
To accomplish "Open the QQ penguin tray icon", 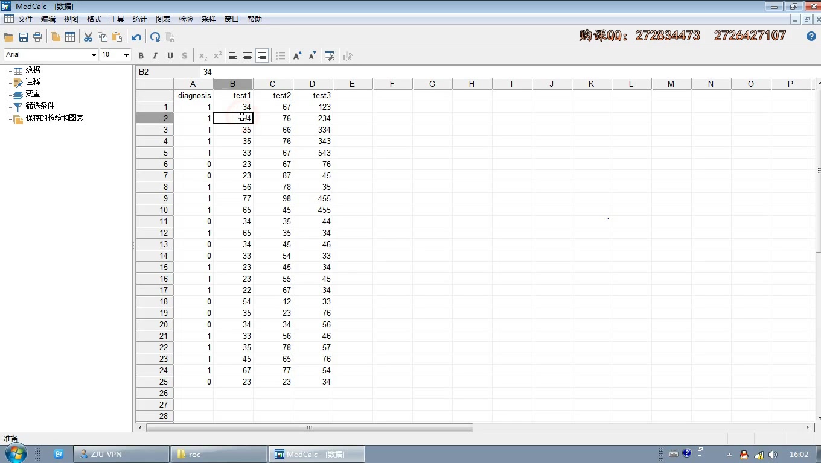I will [744, 454].
